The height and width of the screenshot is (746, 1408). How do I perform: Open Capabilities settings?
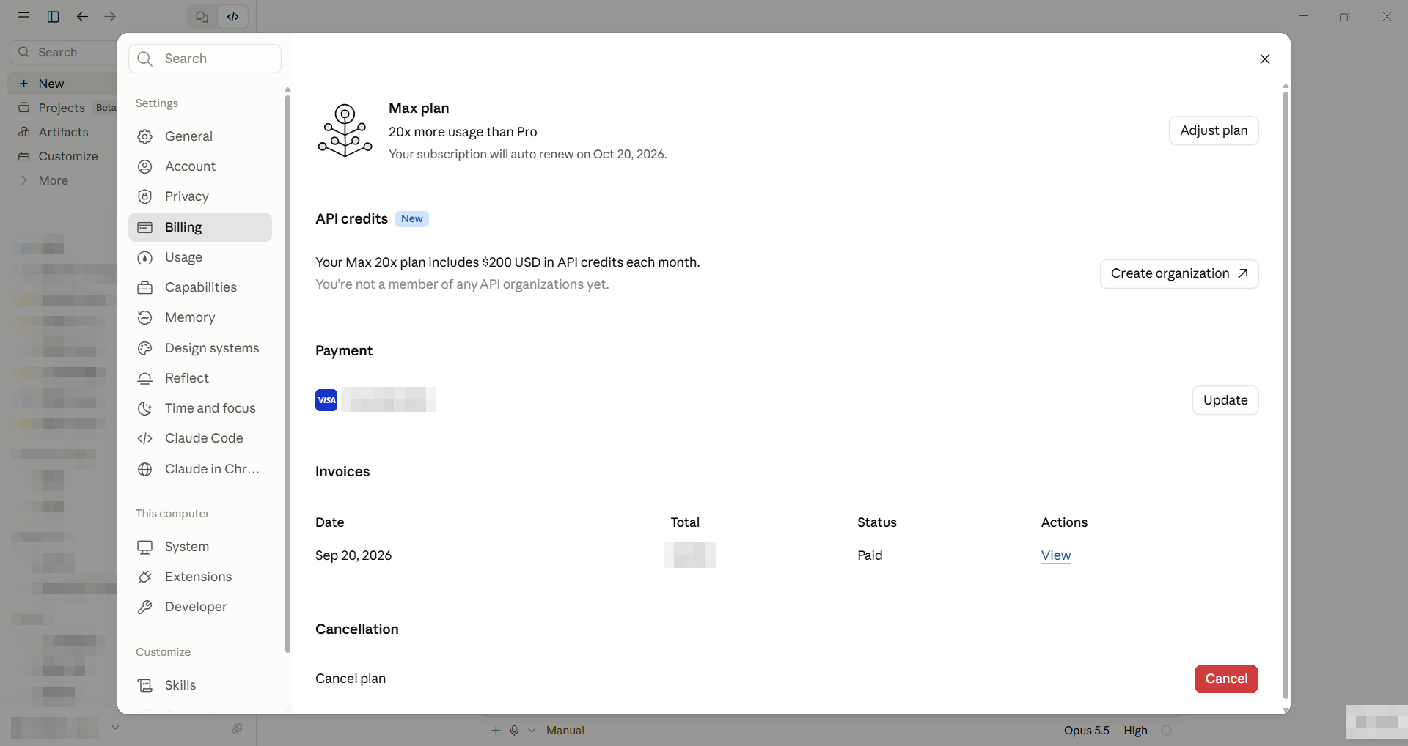click(200, 287)
